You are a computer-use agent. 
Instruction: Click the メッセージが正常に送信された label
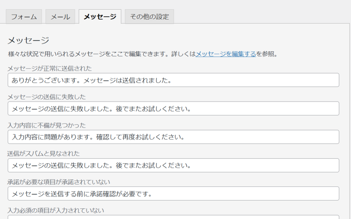[50, 68]
